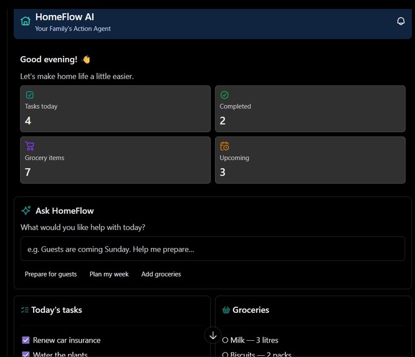This screenshot has height=357, width=415.
Task: Click the Ask HomeFlow heading
Action: pyautogui.click(x=65, y=211)
